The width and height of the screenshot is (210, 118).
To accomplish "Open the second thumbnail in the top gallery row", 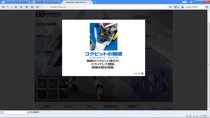I will point(53,84).
